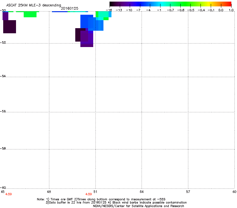Image resolution: width=237 pixels, height=208 pixels.
Task: Select the -4 color scale label
Action: (149, 10)
